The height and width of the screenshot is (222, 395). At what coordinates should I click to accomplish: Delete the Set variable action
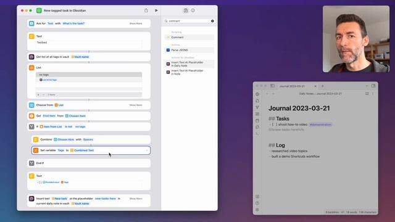[x=147, y=150]
